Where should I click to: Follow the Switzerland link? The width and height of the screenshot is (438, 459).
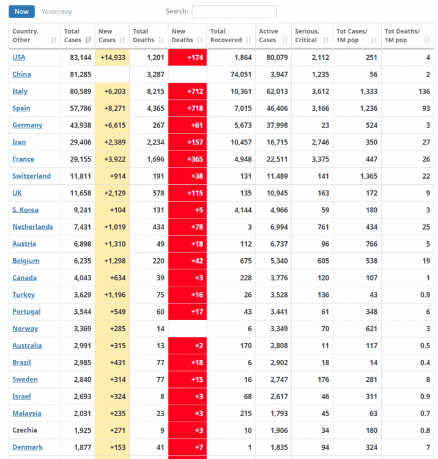31,176
